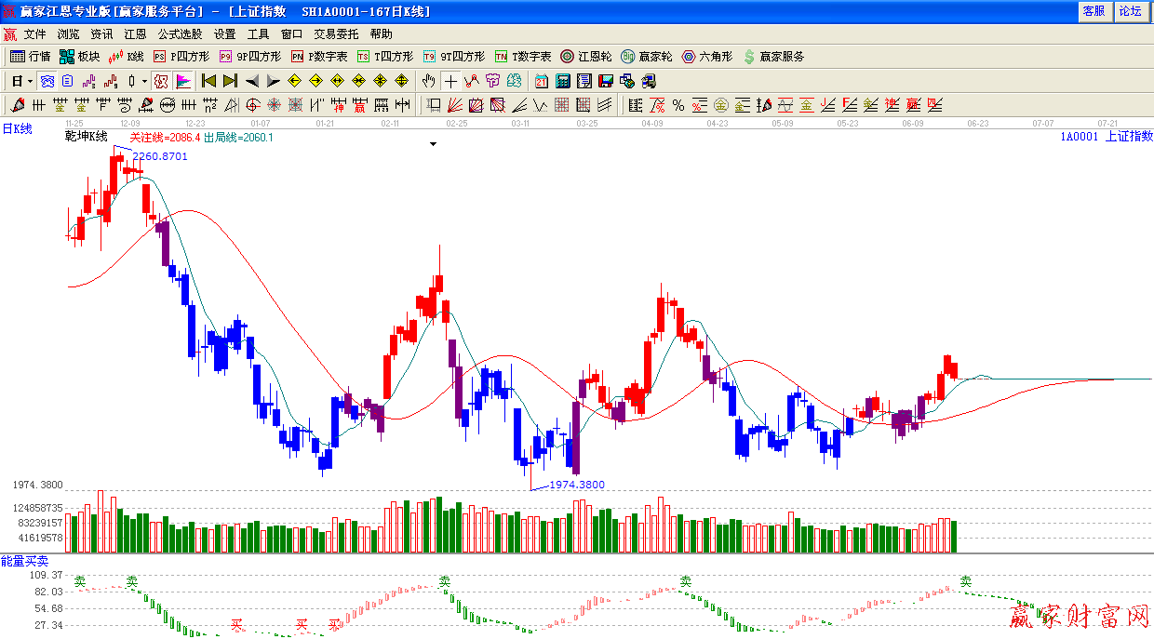Click the 1974.3800 low price marker

click(x=576, y=485)
